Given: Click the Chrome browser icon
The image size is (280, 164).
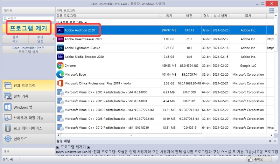Looking at the screenshot, I should point(60,66).
